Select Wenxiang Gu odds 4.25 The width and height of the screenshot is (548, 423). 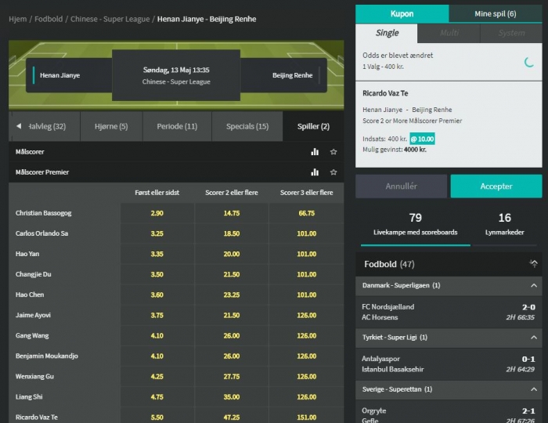pos(157,377)
